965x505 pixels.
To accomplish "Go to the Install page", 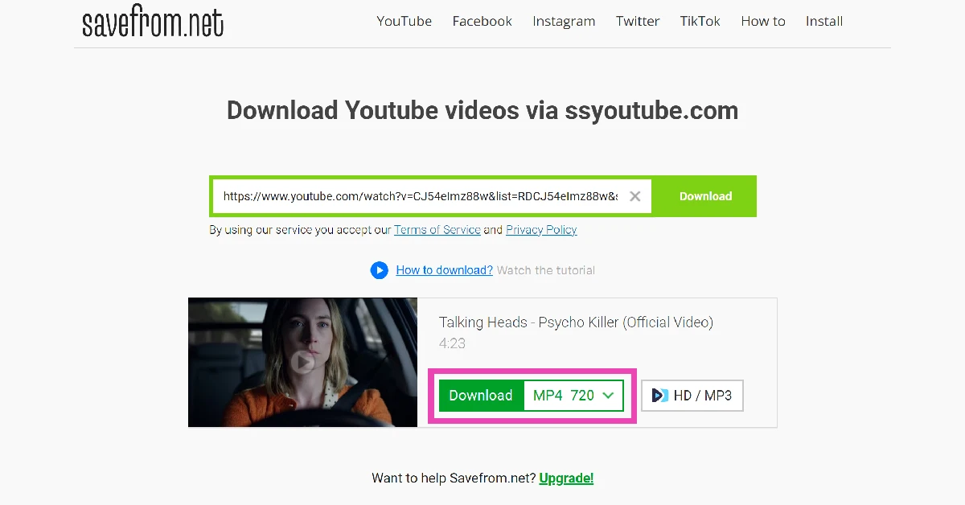I will 824,22.
